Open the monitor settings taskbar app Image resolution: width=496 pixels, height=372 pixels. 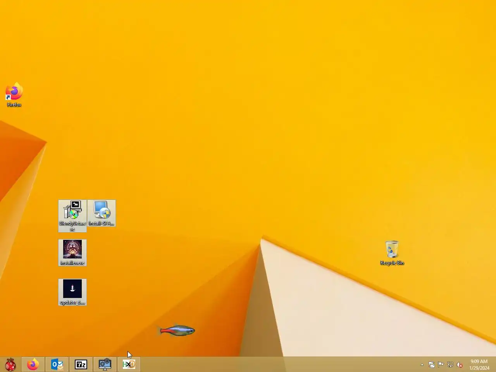[x=105, y=364]
